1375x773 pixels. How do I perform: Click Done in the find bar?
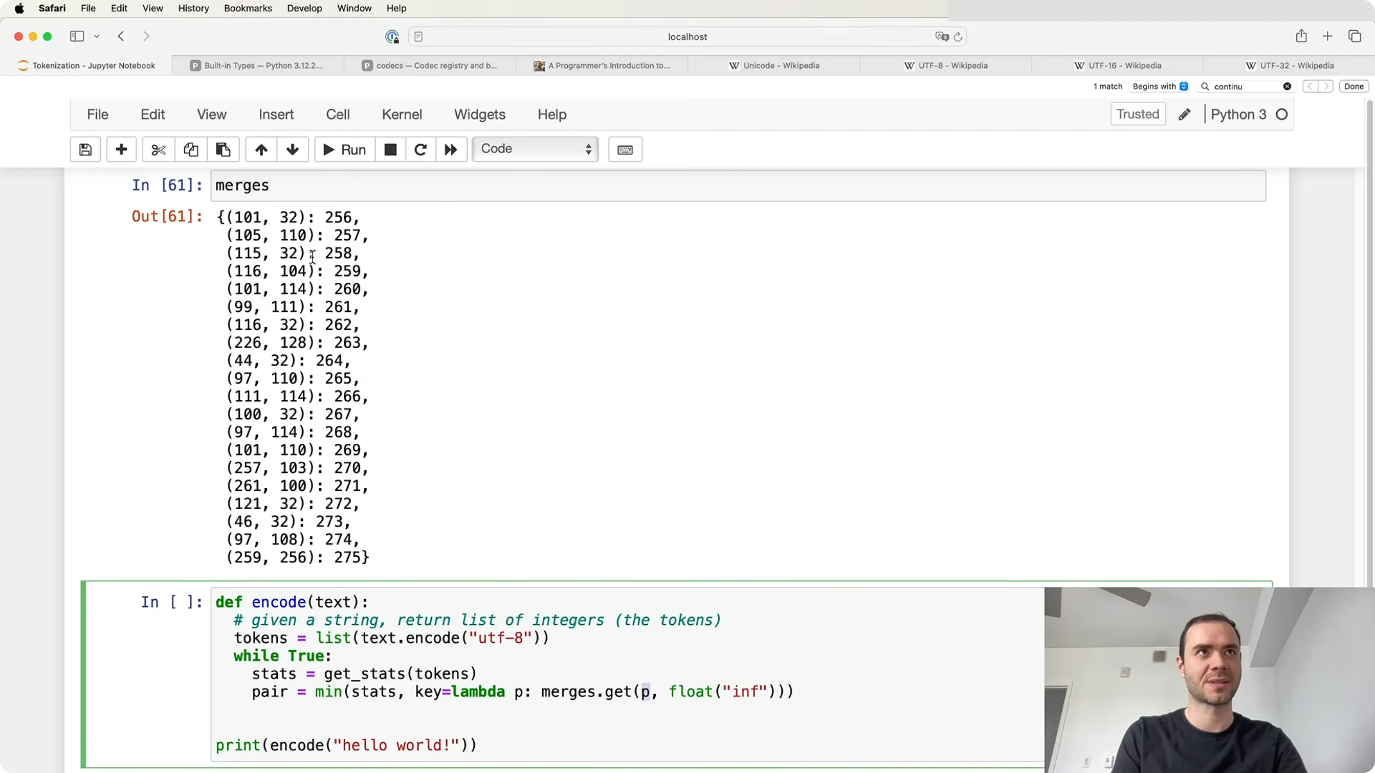click(1354, 86)
